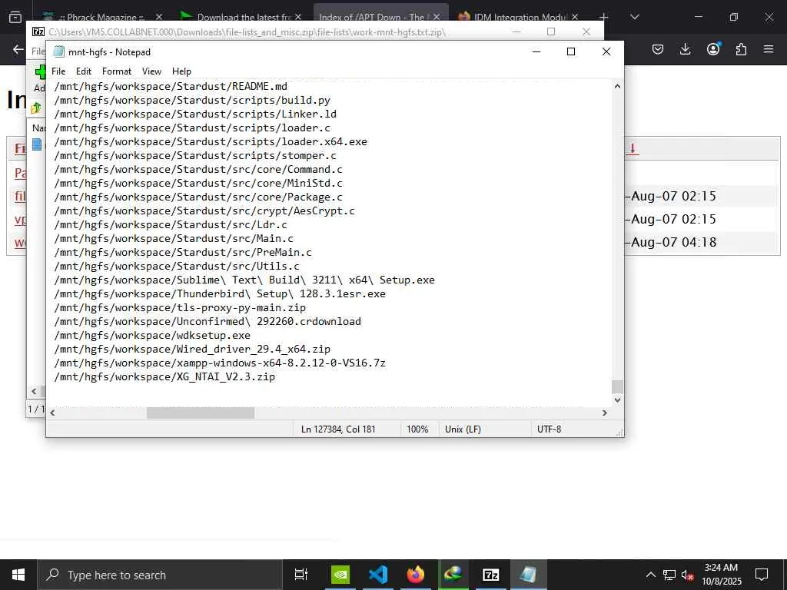787x590 pixels.
Task: Open the Firefox hamburger application menu
Action: [x=769, y=49]
